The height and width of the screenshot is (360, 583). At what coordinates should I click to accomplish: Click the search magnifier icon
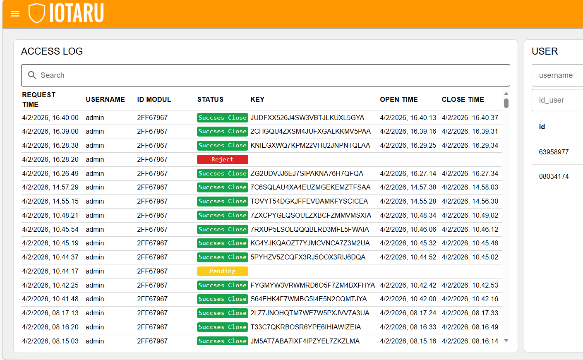(32, 75)
